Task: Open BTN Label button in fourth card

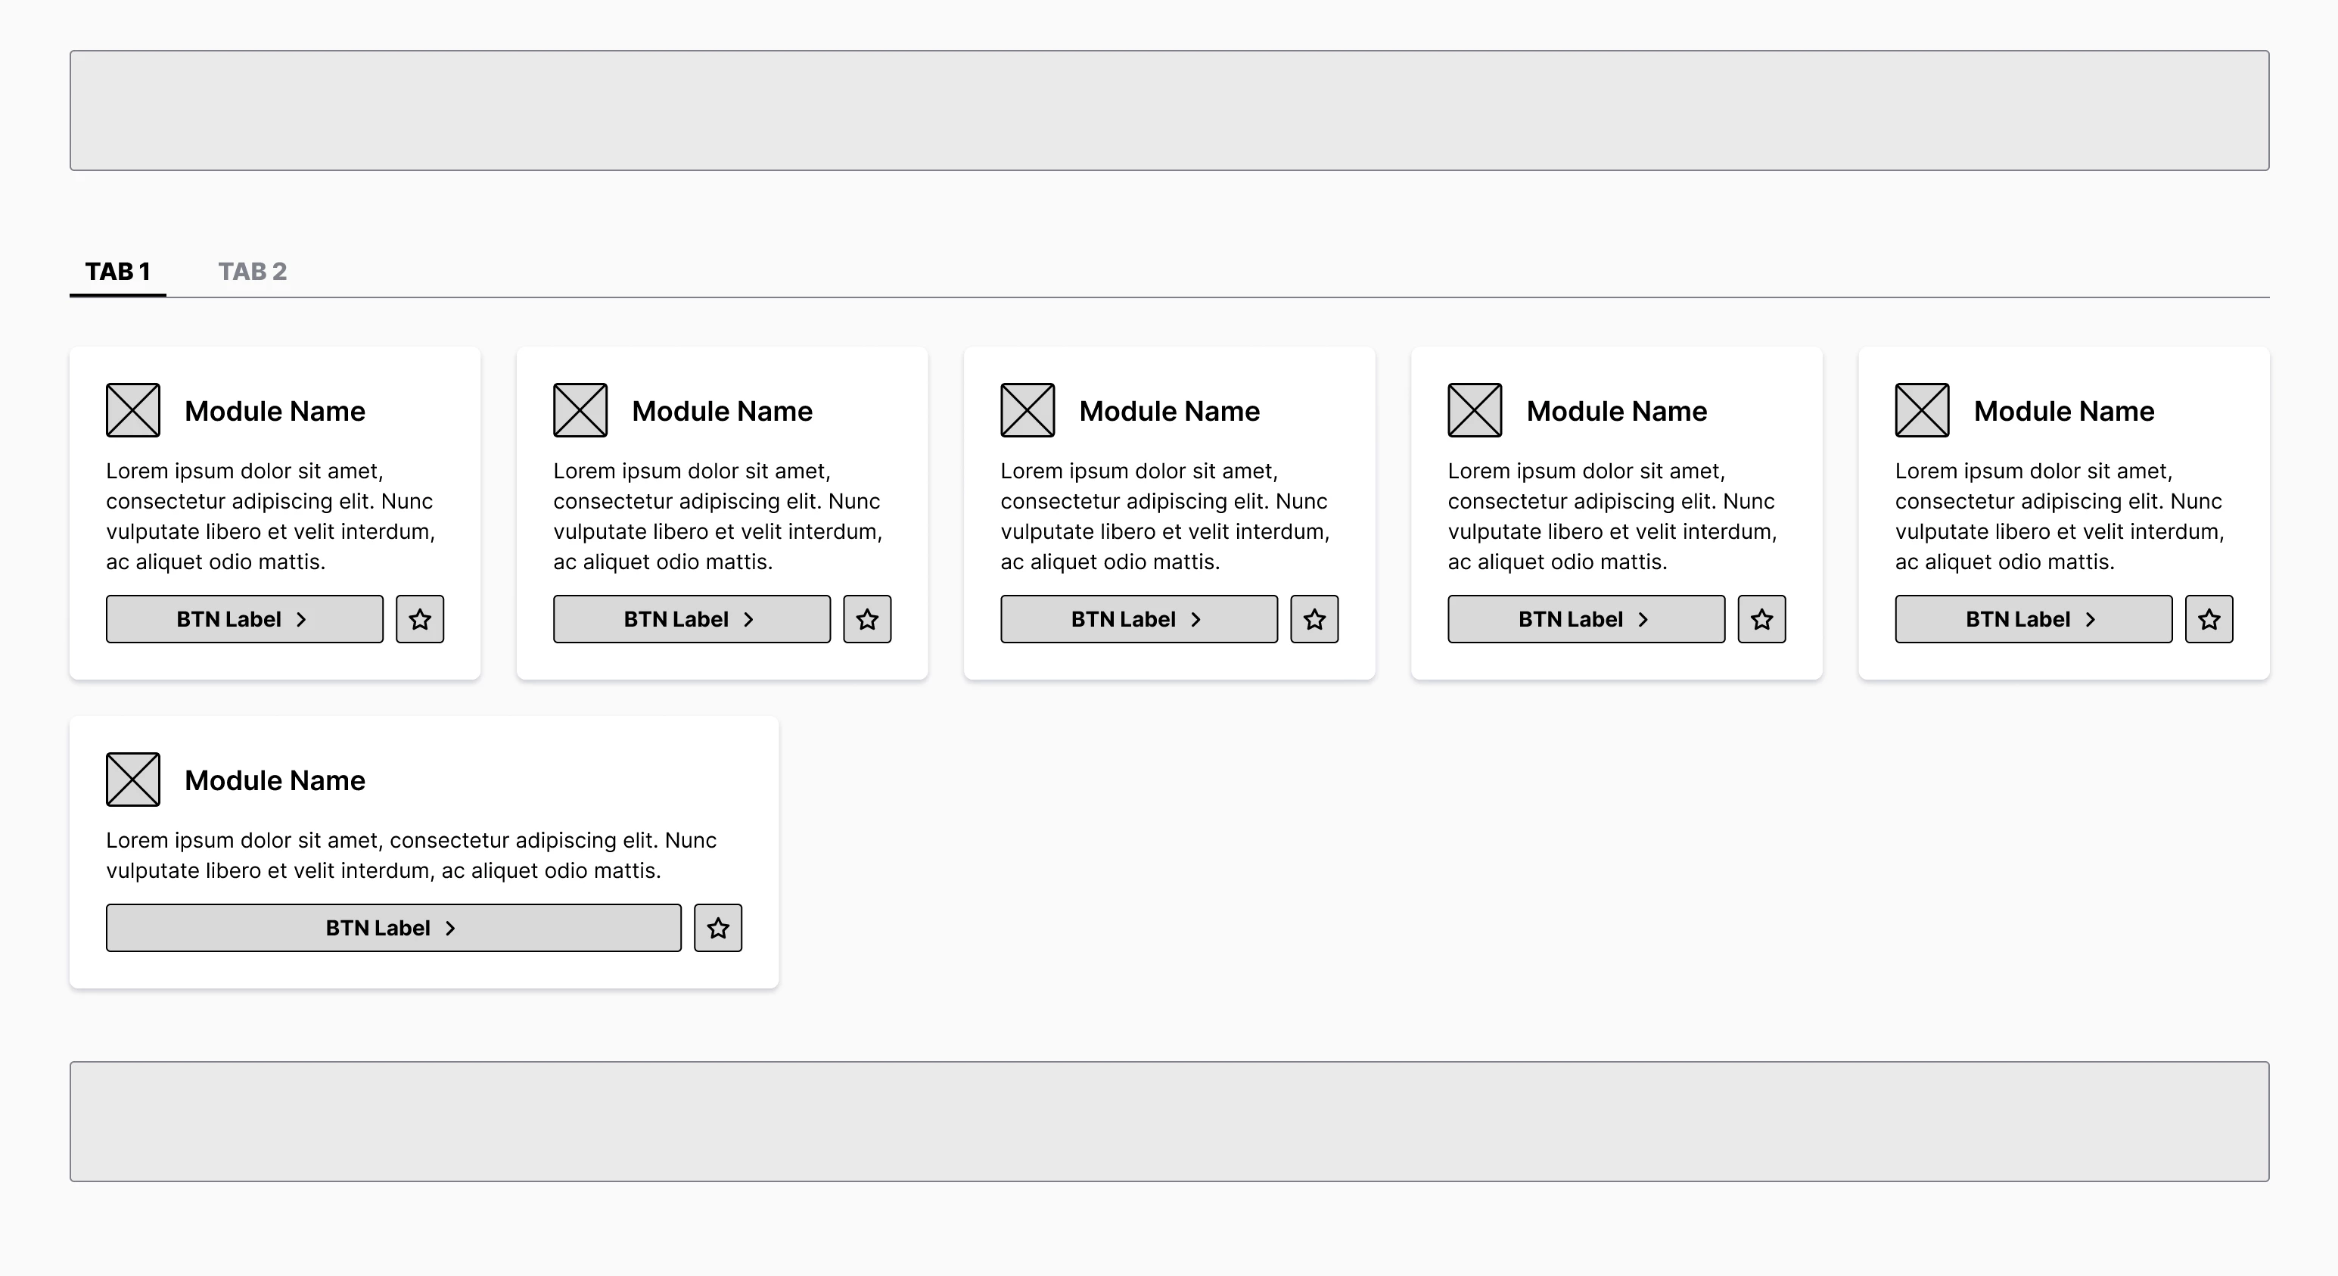Action: point(1587,619)
